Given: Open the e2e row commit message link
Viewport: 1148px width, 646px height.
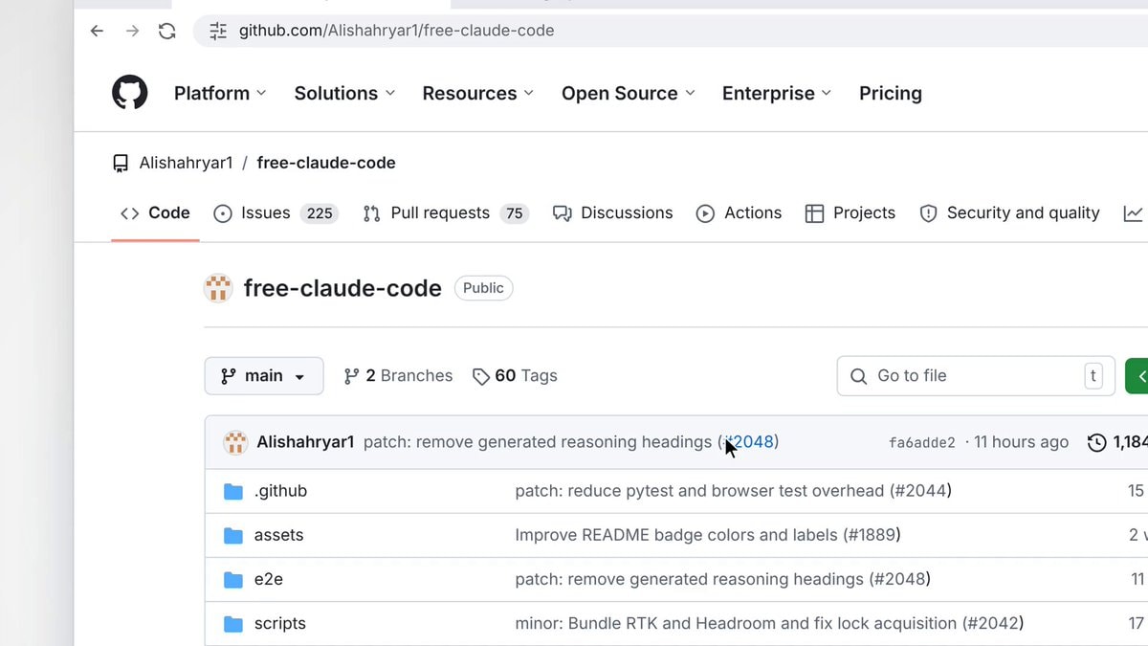Looking at the screenshot, I should pos(722,579).
